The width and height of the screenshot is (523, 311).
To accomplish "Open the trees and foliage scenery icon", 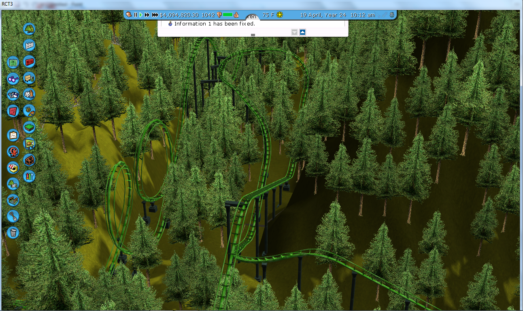I will coord(29,29).
